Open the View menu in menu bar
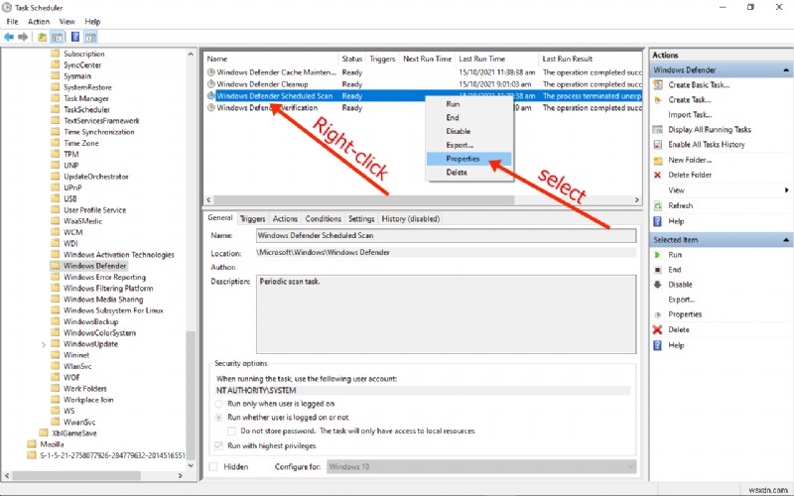 click(x=66, y=21)
